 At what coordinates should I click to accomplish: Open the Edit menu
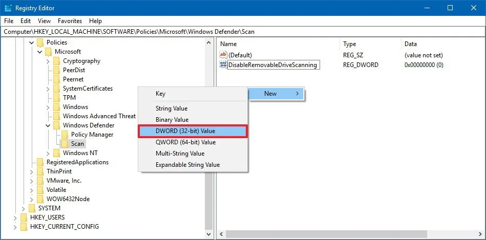(x=26, y=21)
